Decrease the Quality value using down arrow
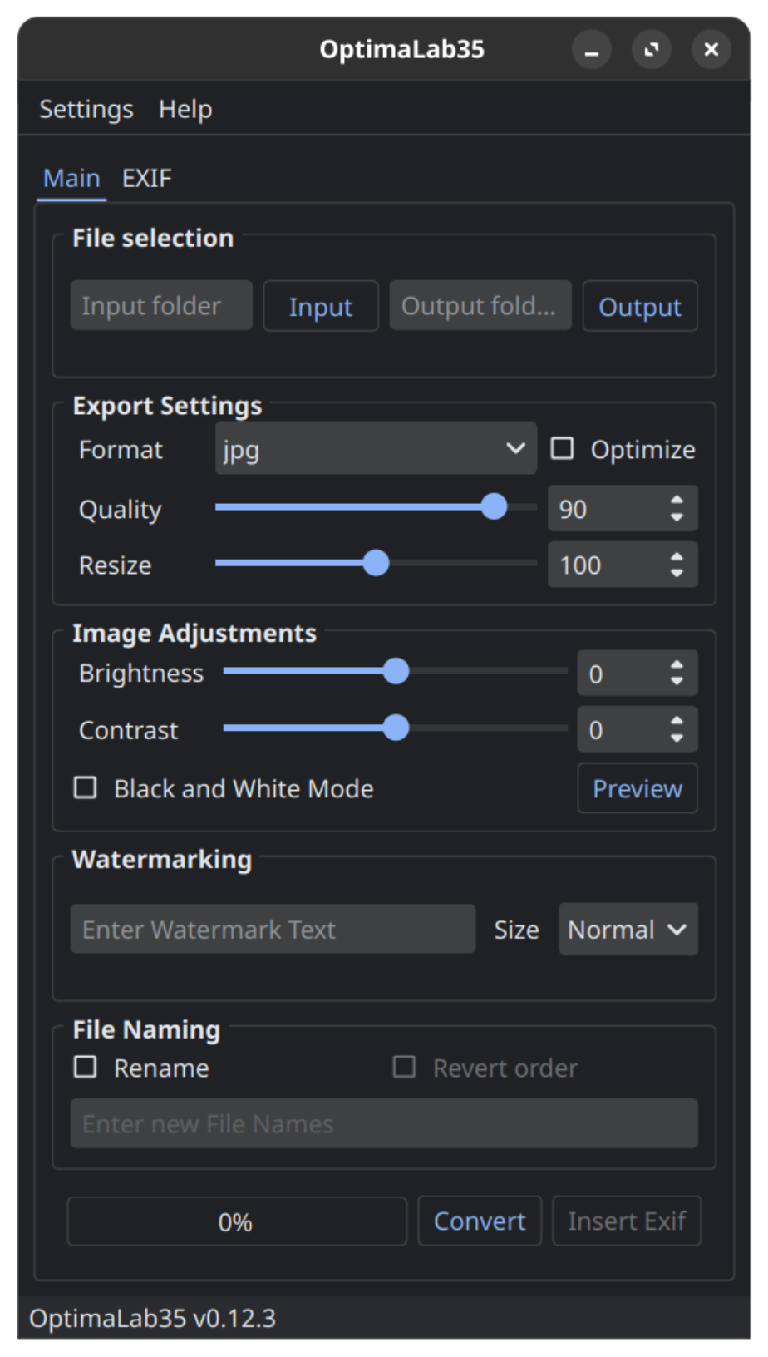This screenshot has height=1357, width=768. pyautogui.click(x=677, y=517)
